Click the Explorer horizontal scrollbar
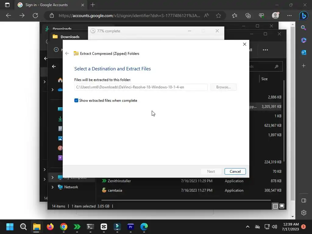Screen dimensions: 312x234 pos(186,200)
